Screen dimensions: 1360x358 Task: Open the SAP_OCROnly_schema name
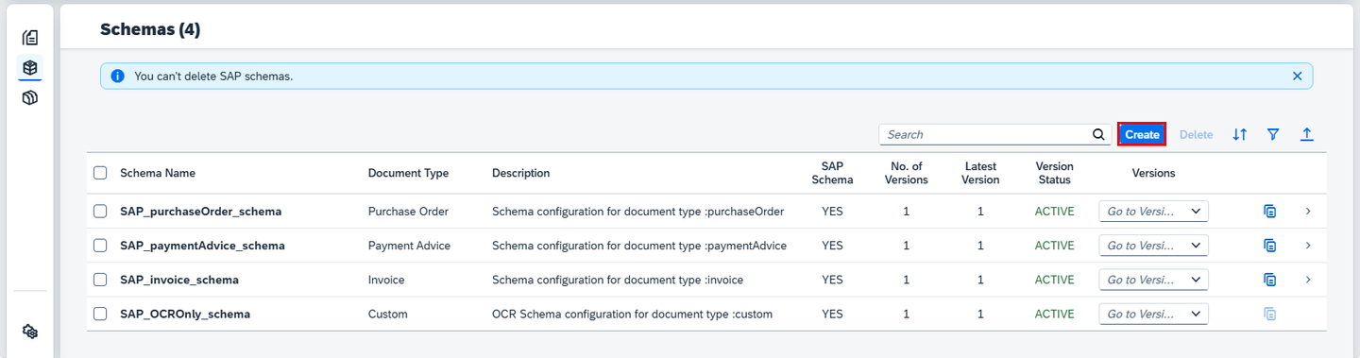pyautogui.click(x=185, y=314)
